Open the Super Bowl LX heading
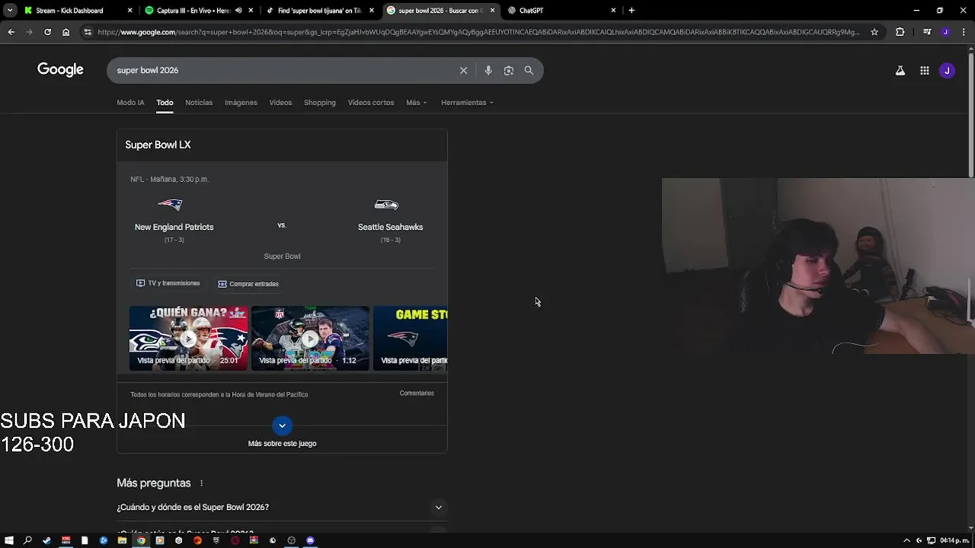Screen dimensions: 975x548 click(x=158, y=145)
